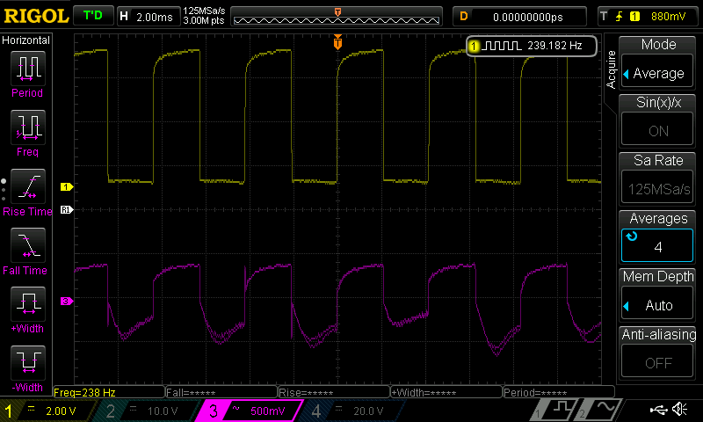Click the Rise=***** measurement result
Viewport: 703px width, 422px height.
click(x=334, y=392)
